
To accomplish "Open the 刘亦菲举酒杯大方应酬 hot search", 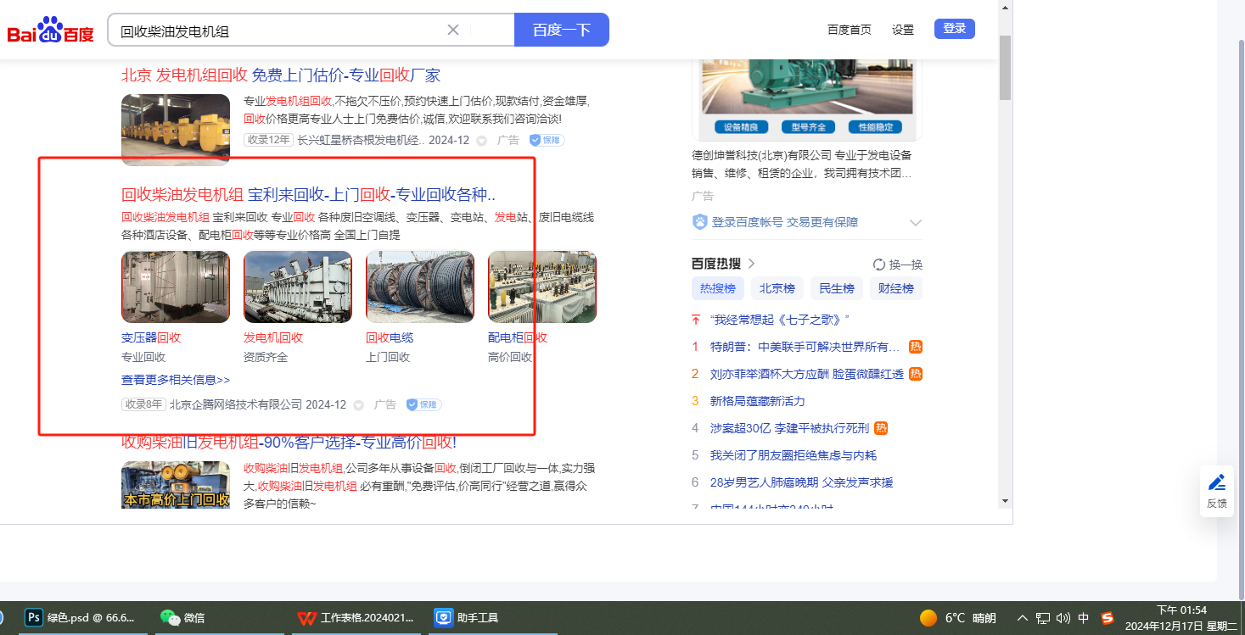I will [807, 374].
